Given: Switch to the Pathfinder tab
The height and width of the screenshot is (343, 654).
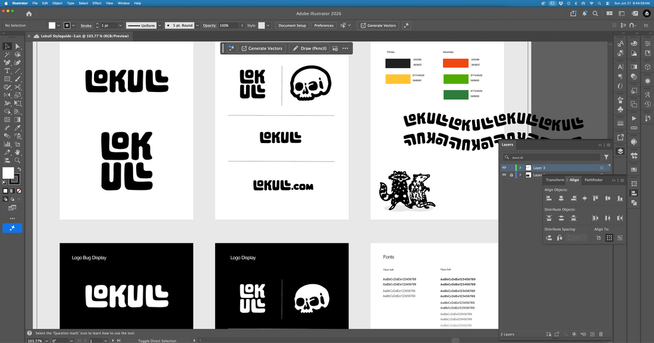Looking at the screenshot, I should click(x=593, y=180).
